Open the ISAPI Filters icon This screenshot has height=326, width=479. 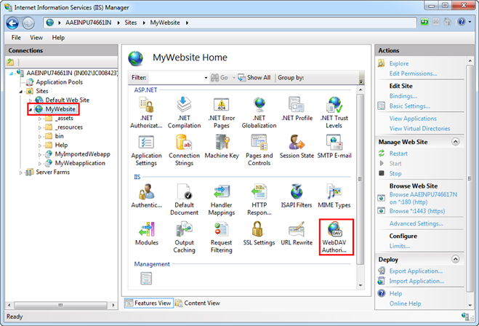(x=296, y=193)
